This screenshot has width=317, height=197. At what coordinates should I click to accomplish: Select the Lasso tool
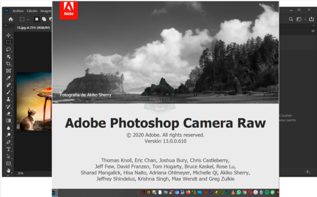[8, 49]
